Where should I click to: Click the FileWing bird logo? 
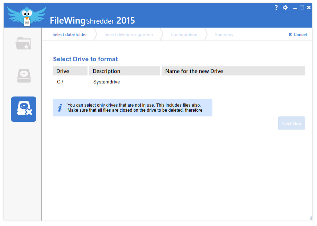click(27, 16)
